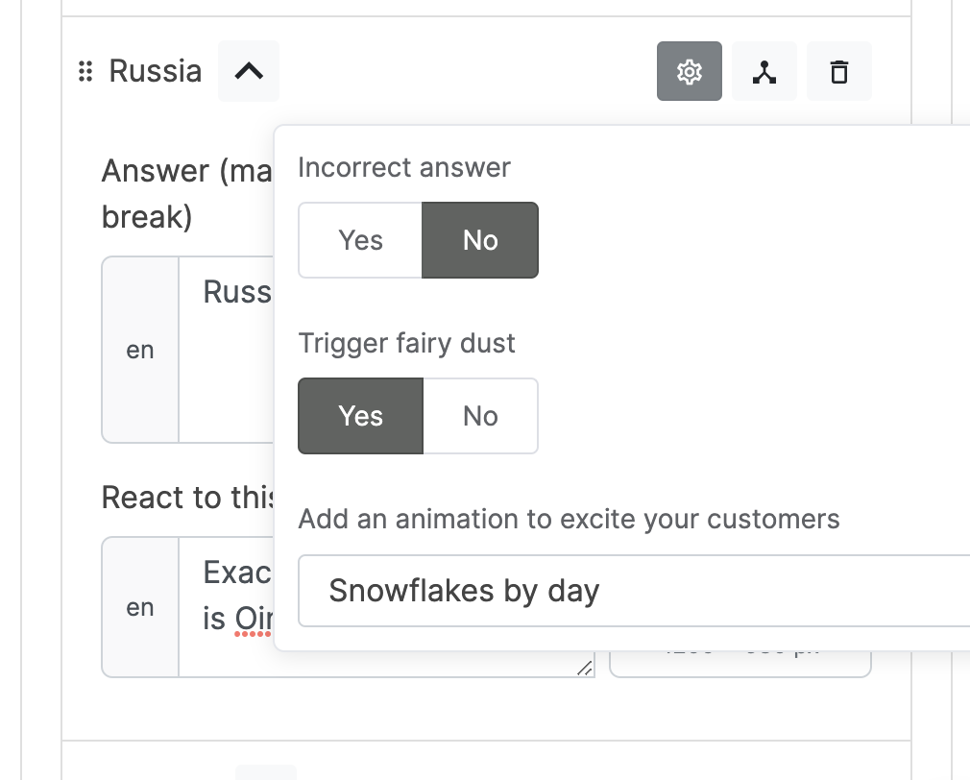Click the 'Incorrect answer' label

[404, 168]
